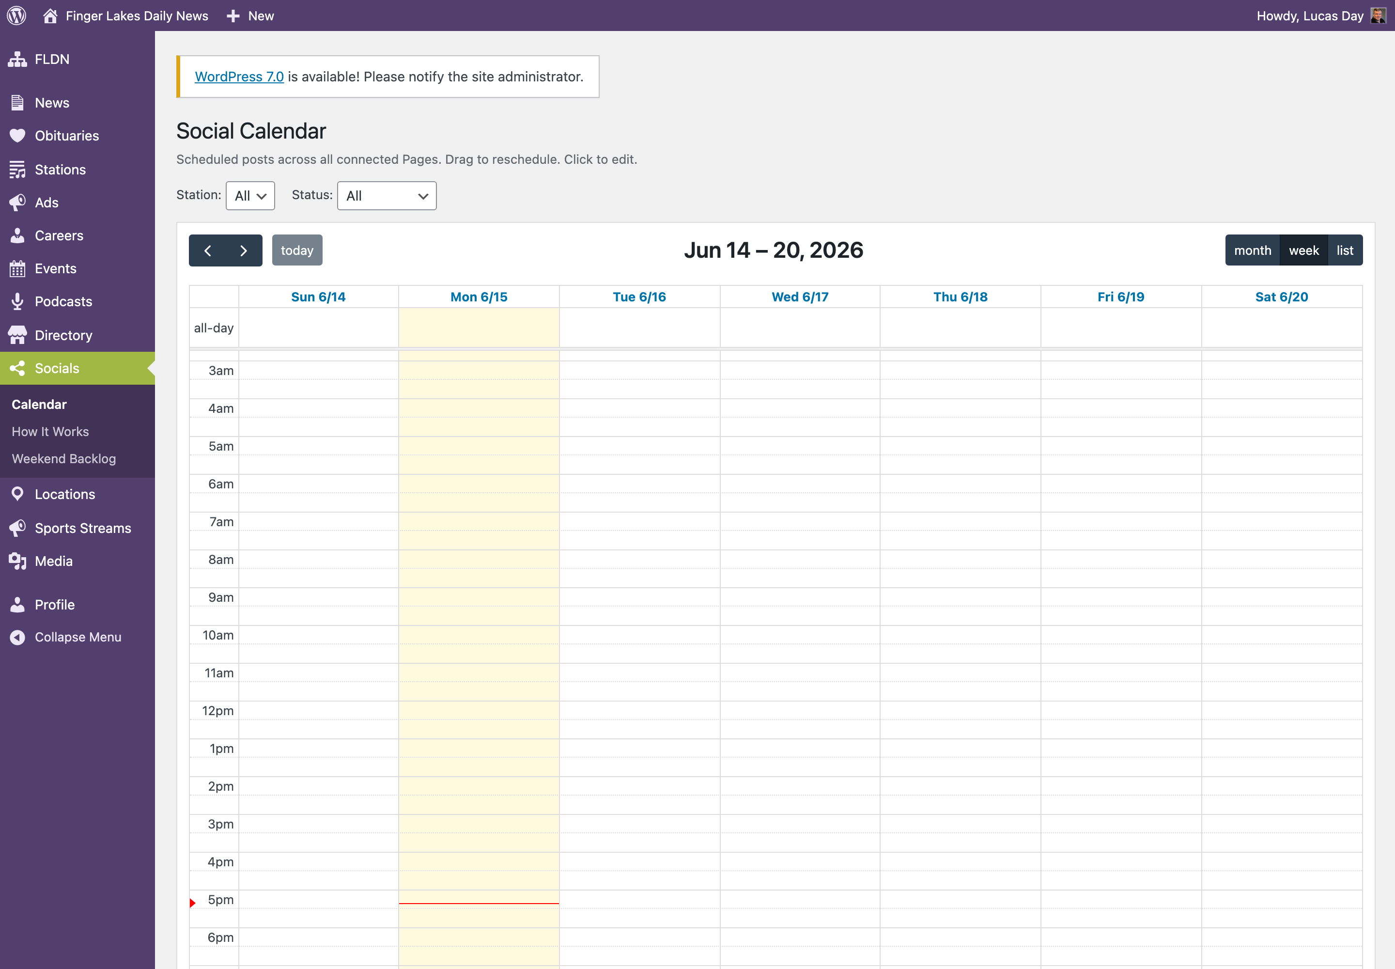Open the WordPress logo menu
The width and height of the screenshot is (1395, 969).
(16, 16)
